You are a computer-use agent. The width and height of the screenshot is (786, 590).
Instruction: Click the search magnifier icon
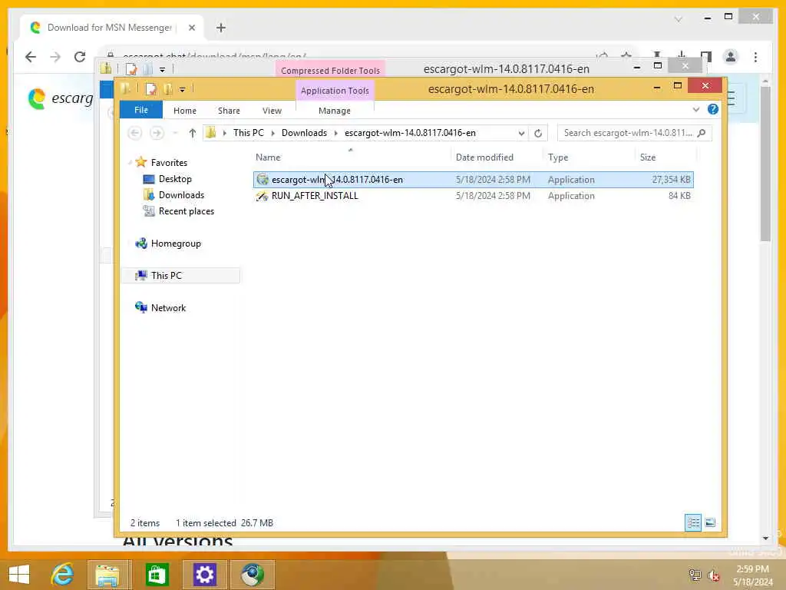[702, 133]
